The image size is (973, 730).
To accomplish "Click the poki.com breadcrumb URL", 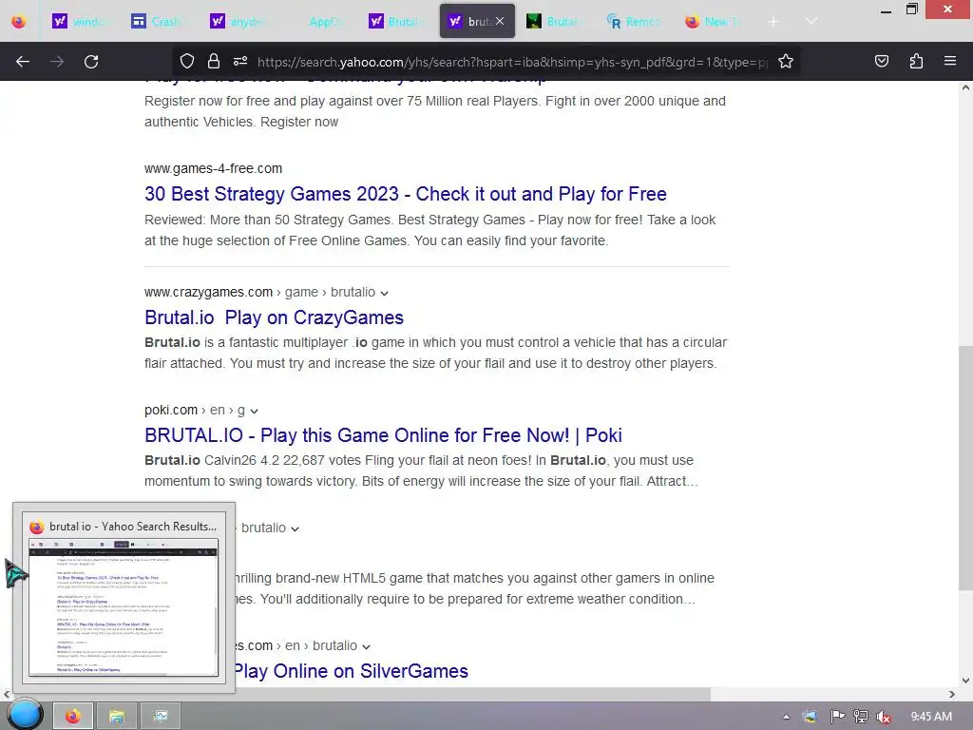I will point(195,410).
